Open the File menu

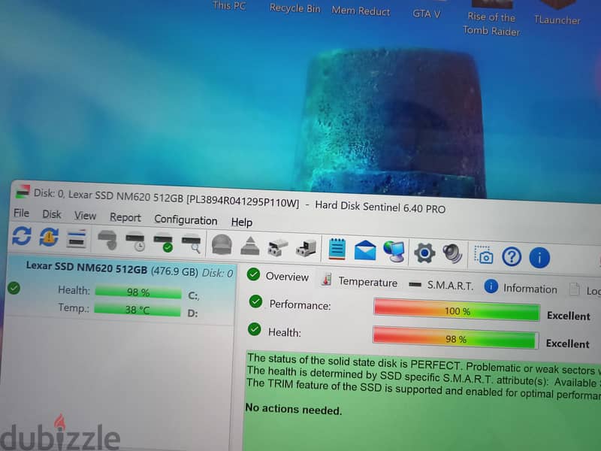pyautogui.click(x=22, y=213)
